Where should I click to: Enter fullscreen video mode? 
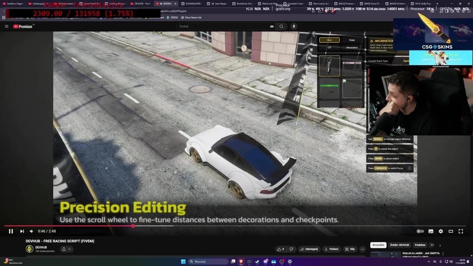click(x=461, y=231)
